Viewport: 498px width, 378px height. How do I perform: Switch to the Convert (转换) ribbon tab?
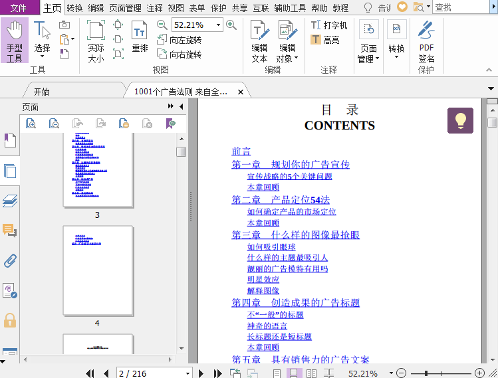point(74,8)
